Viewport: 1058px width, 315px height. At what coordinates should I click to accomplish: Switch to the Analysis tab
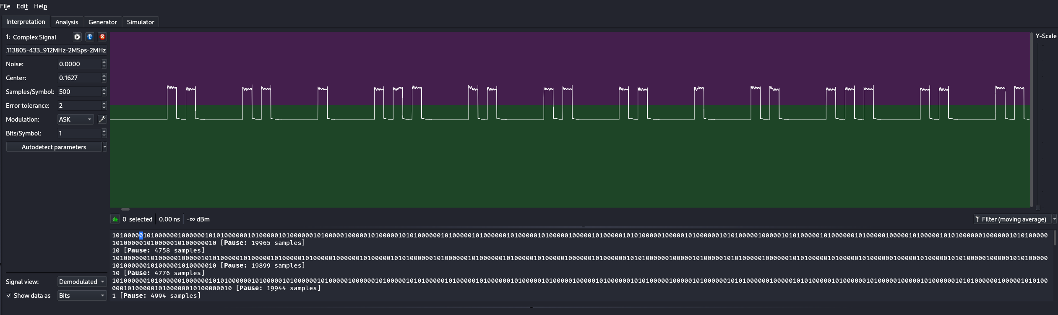(x=67, y=22)
